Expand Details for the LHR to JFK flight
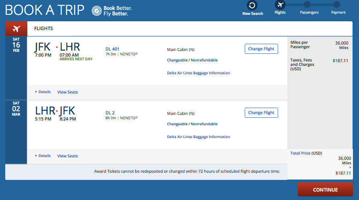Viewport: 359px width, 200px height. tap(43, 156)
